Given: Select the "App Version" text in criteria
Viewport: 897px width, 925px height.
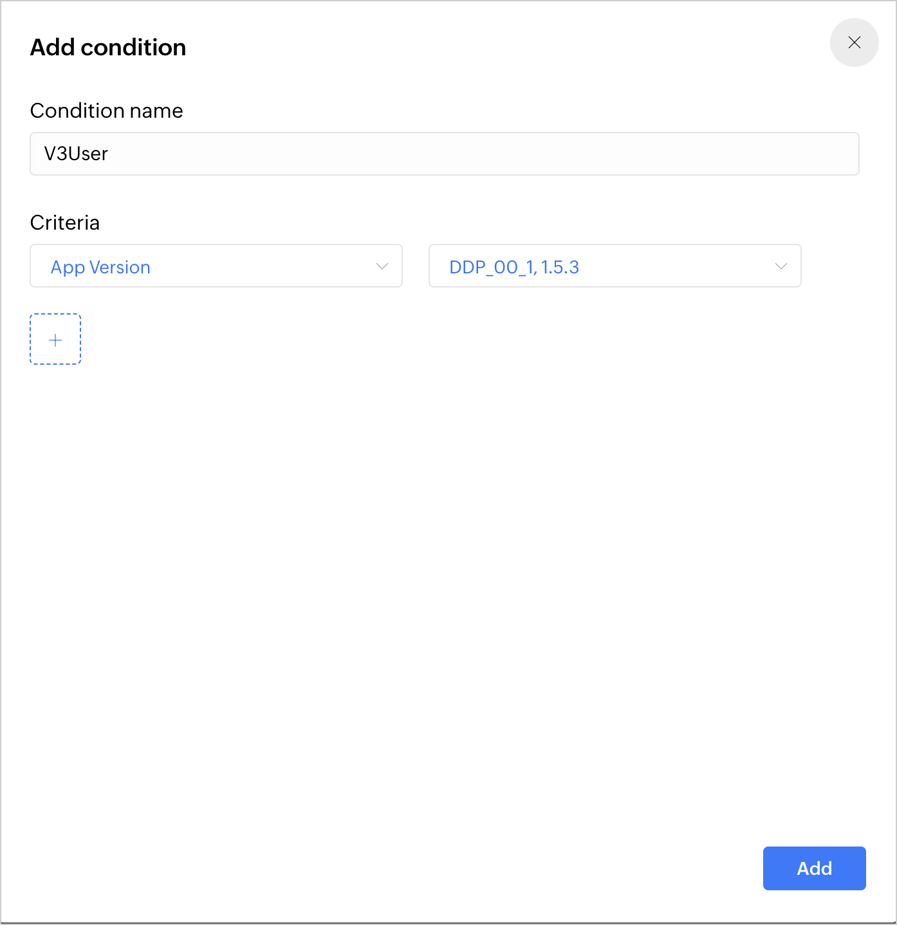Looking at the screenshot, I should click(100, 267).
